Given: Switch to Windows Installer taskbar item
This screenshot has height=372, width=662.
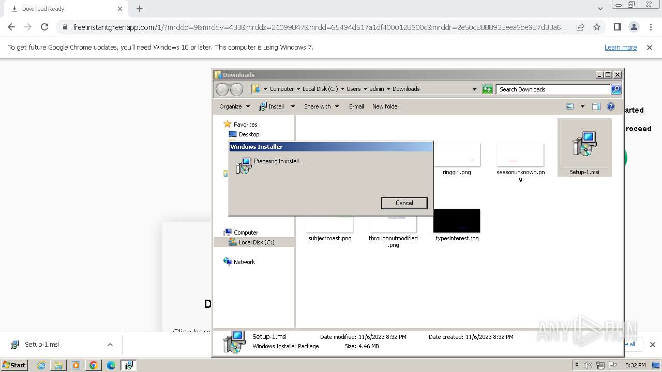Looking at the screenshot, I should 128,365.
